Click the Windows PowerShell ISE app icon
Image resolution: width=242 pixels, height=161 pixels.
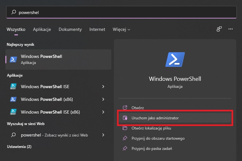pos(13,87)
